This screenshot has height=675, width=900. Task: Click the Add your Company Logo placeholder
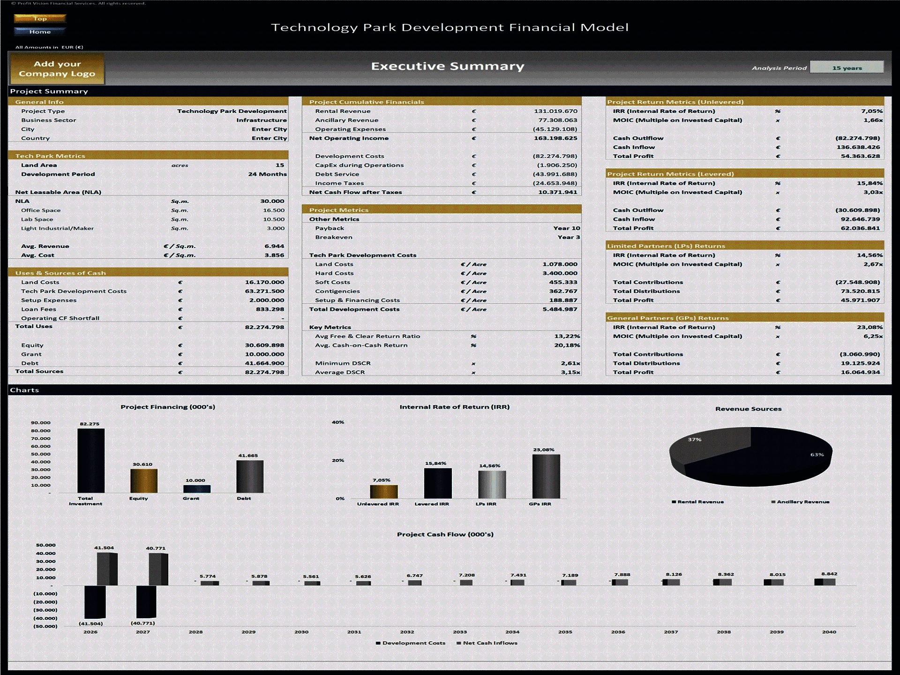(x=57, y=69)
